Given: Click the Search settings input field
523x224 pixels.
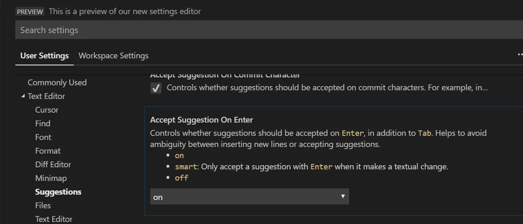Looking at the screenshot, I should [265, 30].
